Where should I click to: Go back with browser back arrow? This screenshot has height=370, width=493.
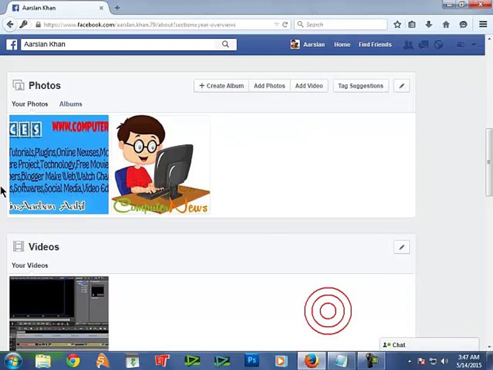click(10, 25)
